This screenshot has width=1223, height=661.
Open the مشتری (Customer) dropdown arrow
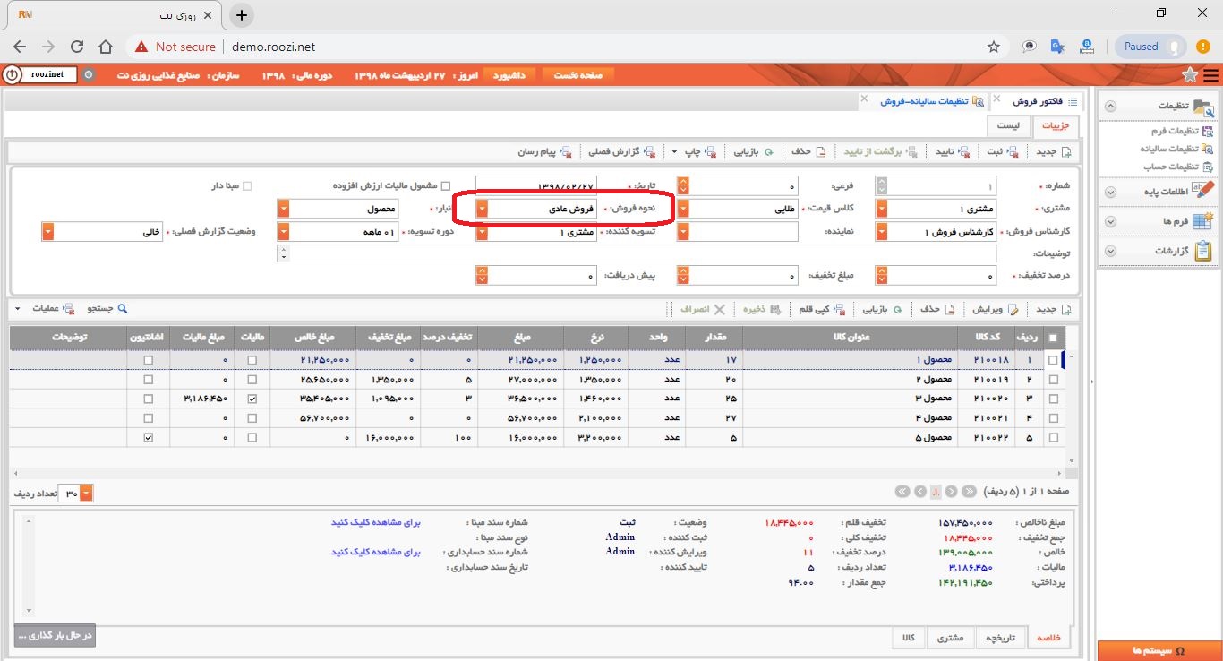[882, 209]
